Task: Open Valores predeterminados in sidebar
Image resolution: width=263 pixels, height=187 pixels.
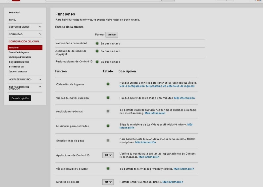Action: click(x=20, y=57)
